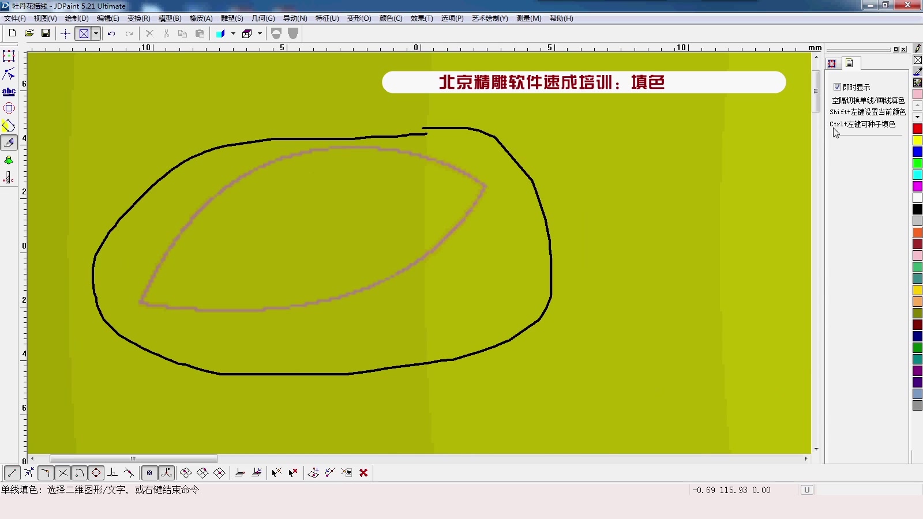Select the red color swatch in right panel
This screenshot has height=519, width=923.
click(x=918, y=128)
